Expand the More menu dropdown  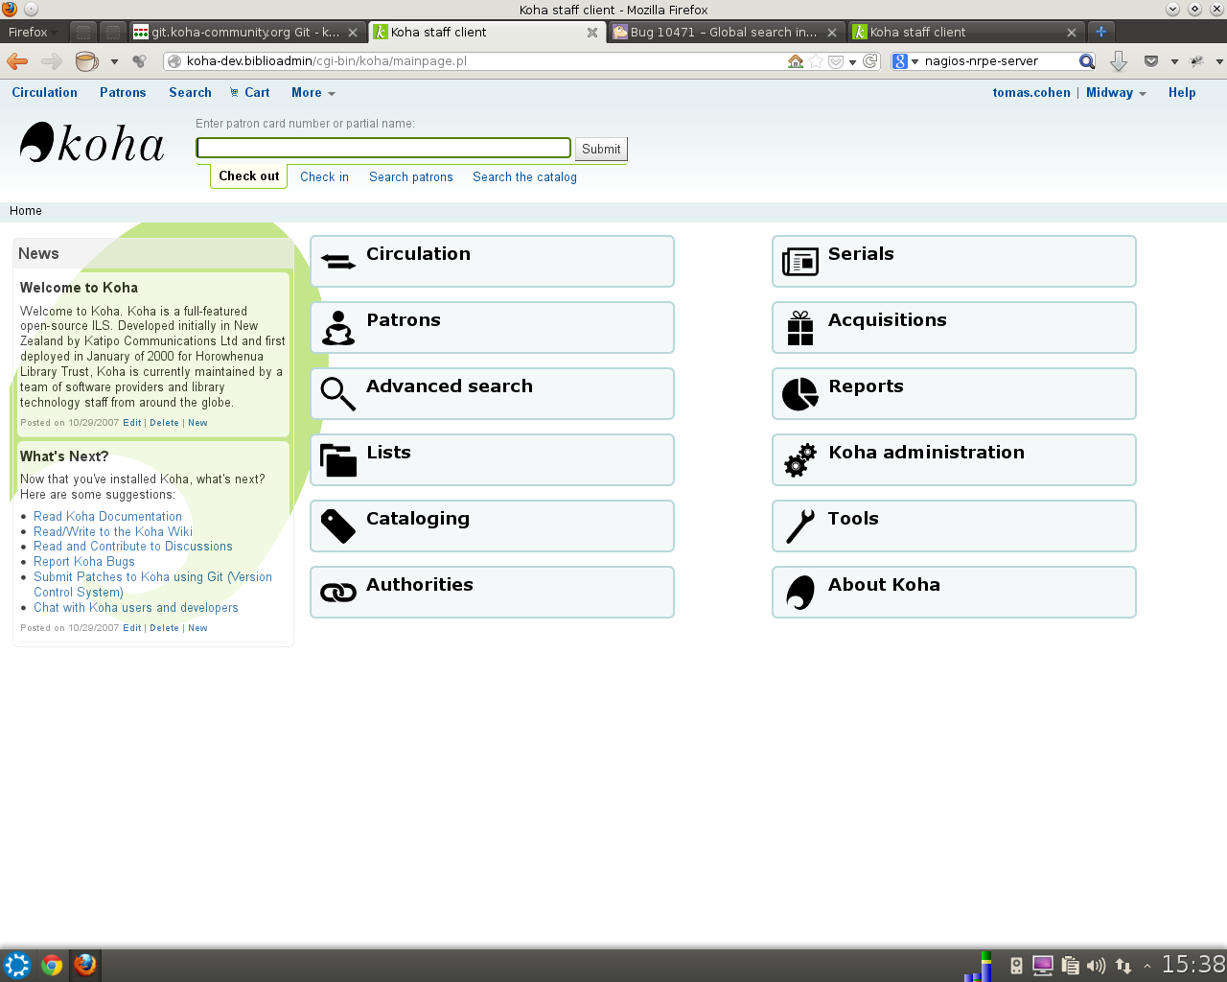(313, 93)
